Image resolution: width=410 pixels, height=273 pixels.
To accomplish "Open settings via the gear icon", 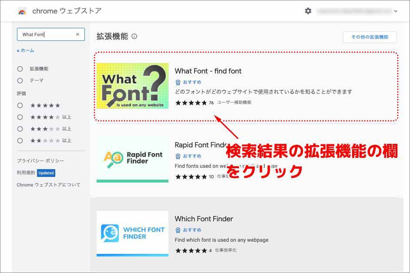I will [x=308, y=11].
